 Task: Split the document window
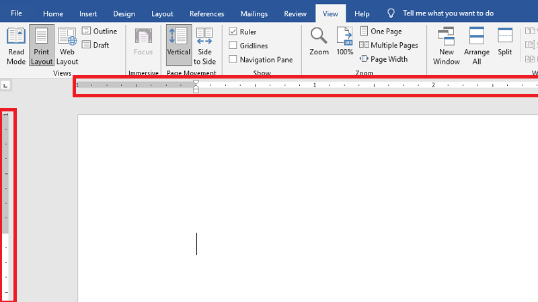pos(504,42)
